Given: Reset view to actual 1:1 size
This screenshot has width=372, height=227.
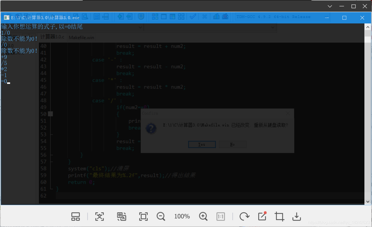Looking at the screenshot, I should pyautogui.click(x=221, y=216).
